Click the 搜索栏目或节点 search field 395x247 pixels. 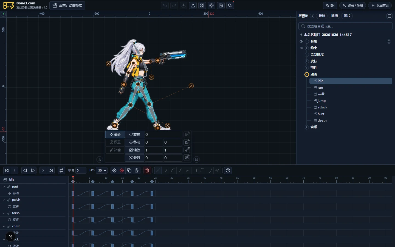pyautogui.click(x=346, y=26)
